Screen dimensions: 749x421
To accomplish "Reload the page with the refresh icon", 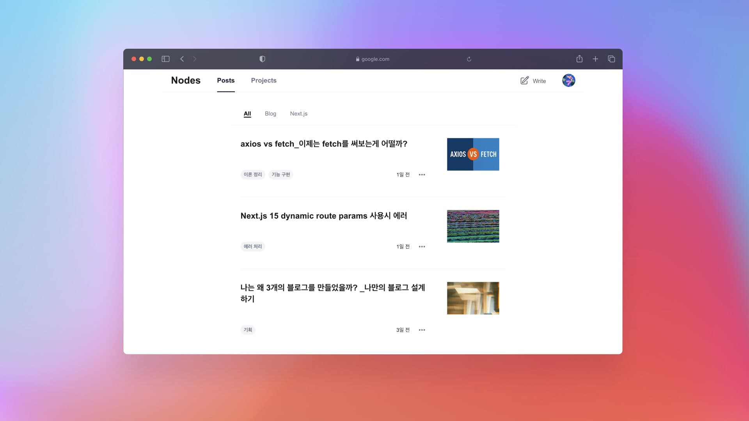I will click(x=469, y=59).
